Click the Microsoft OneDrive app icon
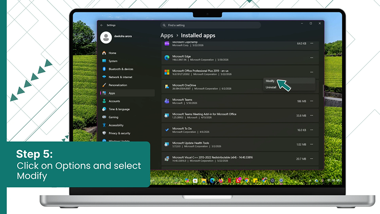Screen dimensions: 380x214 click(x=167, y=87)
